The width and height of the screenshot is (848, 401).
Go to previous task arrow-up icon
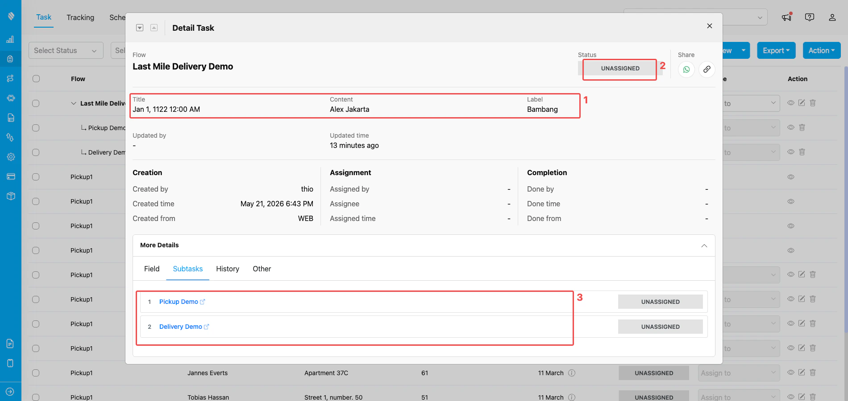pyautogui.click(x=154, y=28)
